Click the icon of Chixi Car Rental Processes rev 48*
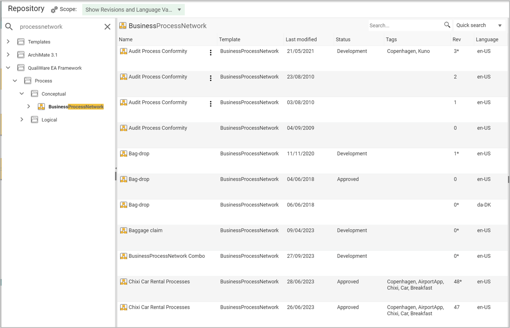This screenshot has width=510, height=328. [123, 282]
